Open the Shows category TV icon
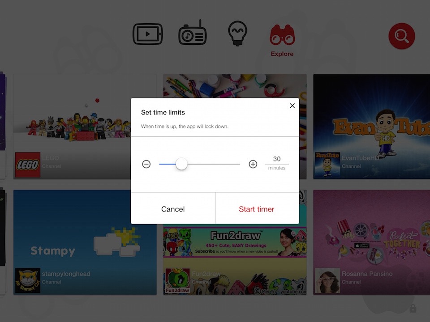 click(147, 34)
